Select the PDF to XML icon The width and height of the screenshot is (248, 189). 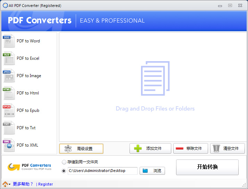coord(9,145)
